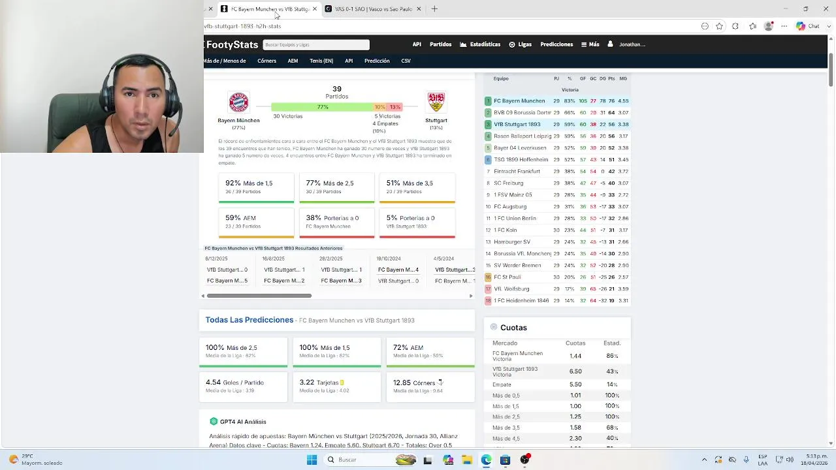Viewport: 836px width, 470px height.
Task: Open browser Settings and more menu
Action: click(x=784, y=26)
